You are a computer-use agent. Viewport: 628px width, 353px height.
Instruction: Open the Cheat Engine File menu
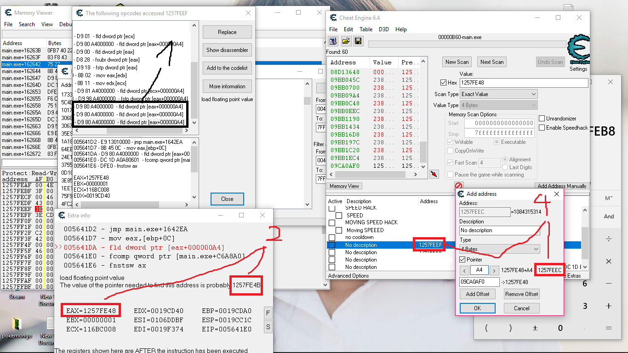[x=333, y=29]
